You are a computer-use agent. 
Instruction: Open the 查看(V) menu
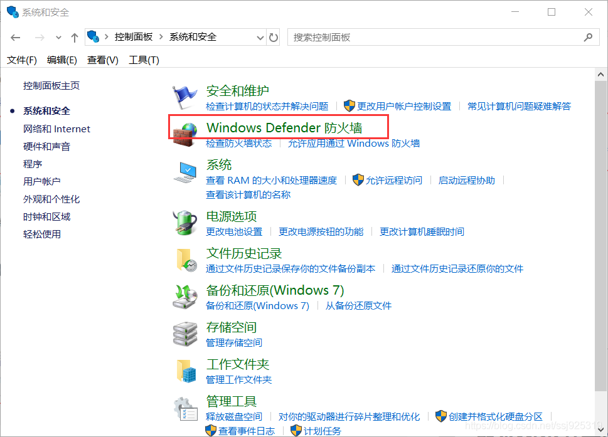pos(103,60)
